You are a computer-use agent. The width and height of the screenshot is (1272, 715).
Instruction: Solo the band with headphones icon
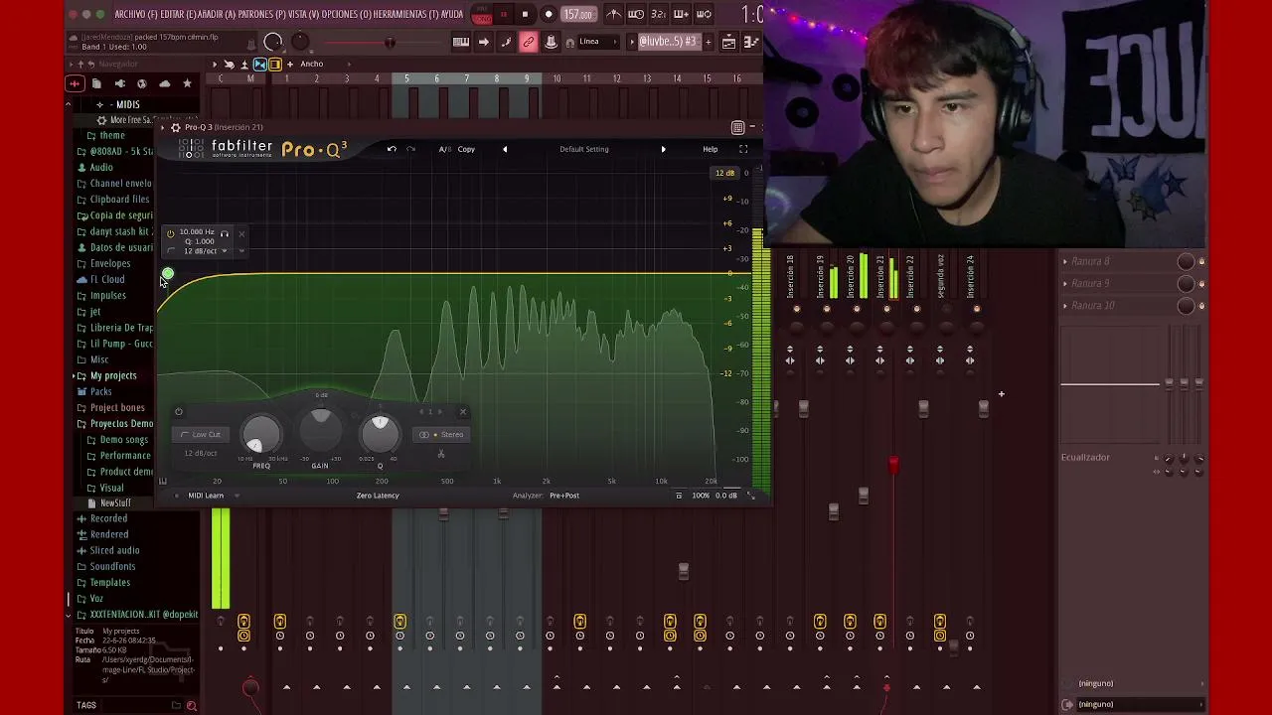[225, 233]
